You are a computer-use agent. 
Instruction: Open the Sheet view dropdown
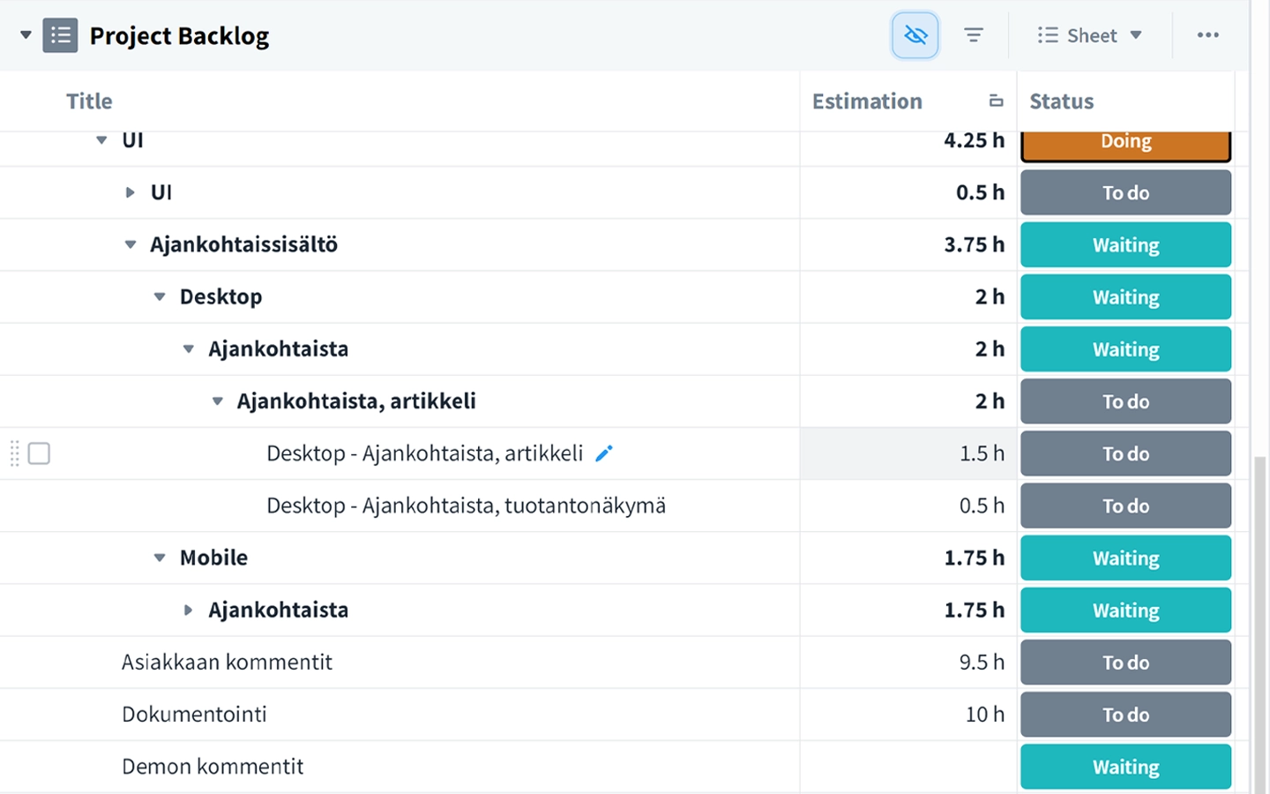[1137, 35]
